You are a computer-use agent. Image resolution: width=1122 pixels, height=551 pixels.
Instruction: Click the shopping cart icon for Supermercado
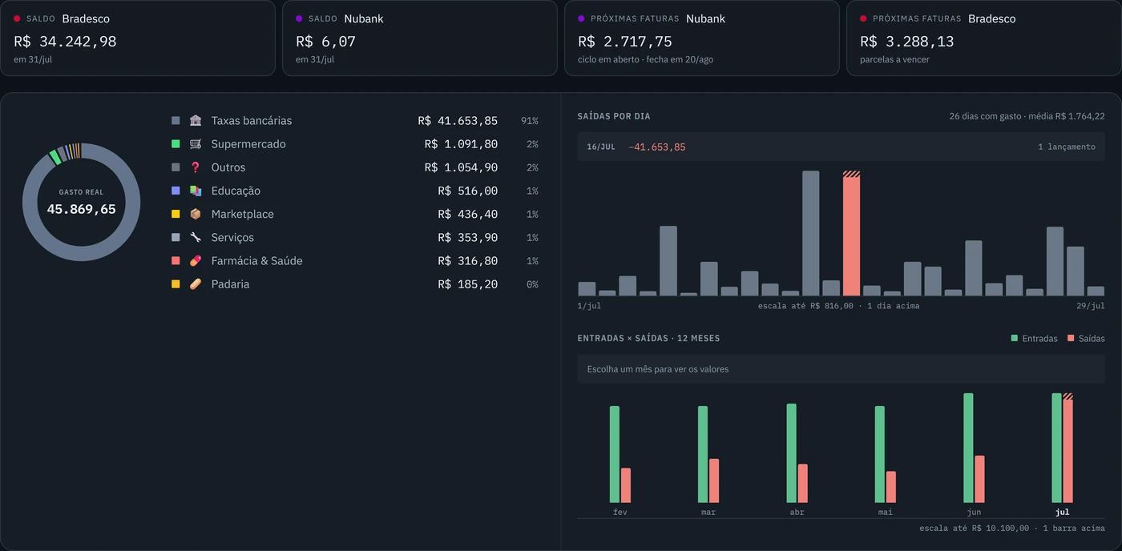tap(196, 144)
